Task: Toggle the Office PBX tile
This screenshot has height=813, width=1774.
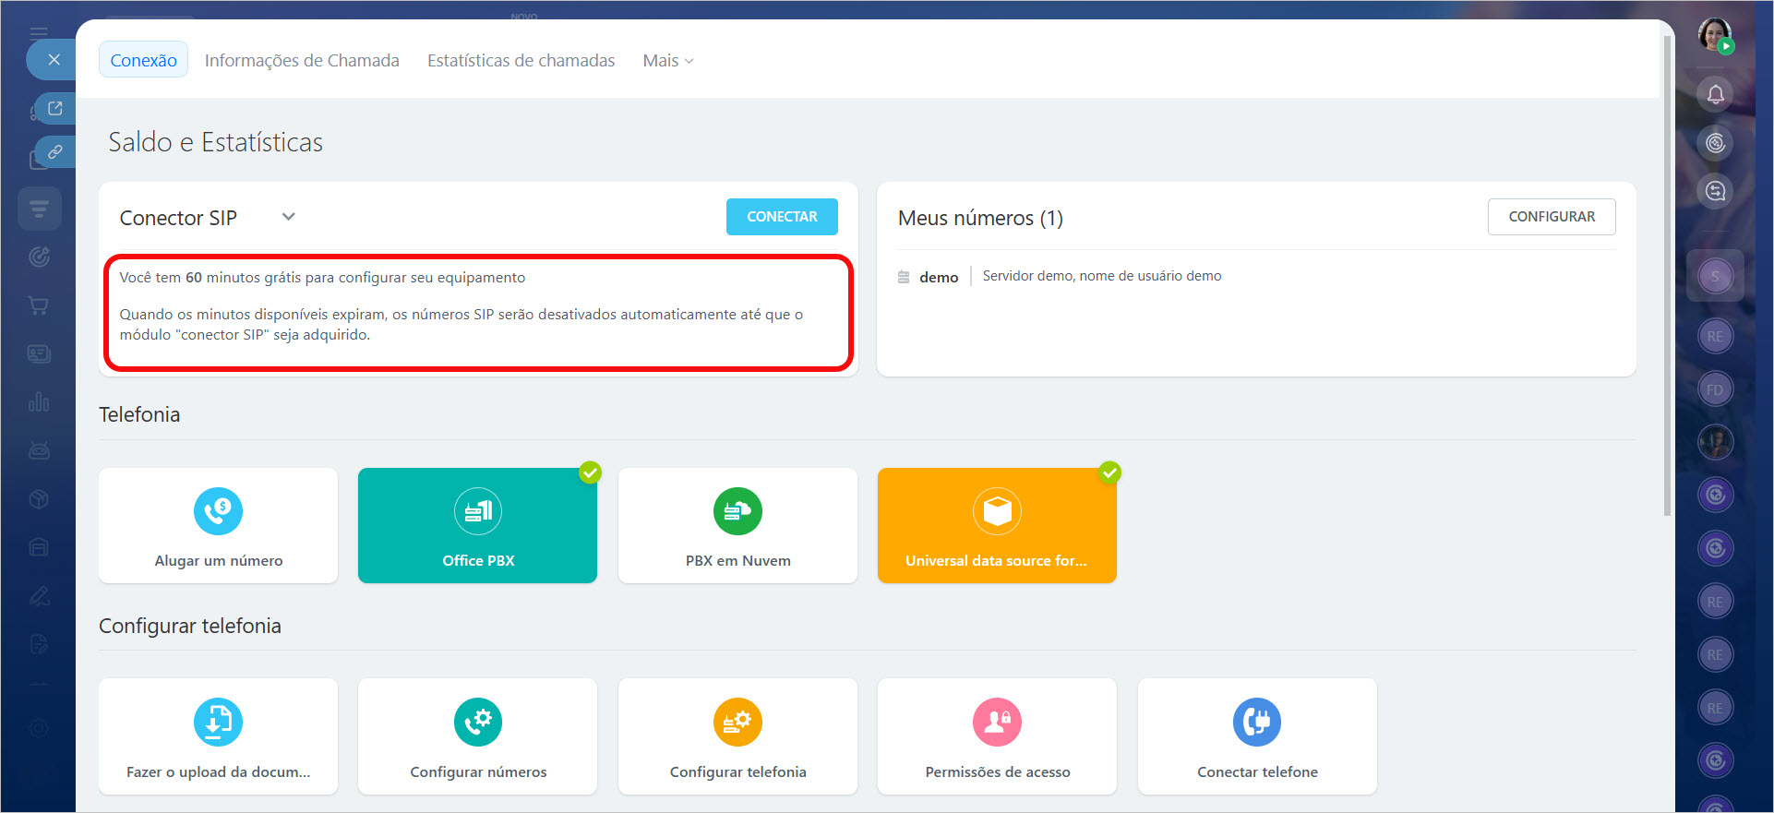Action: click(x=478, y=525)
